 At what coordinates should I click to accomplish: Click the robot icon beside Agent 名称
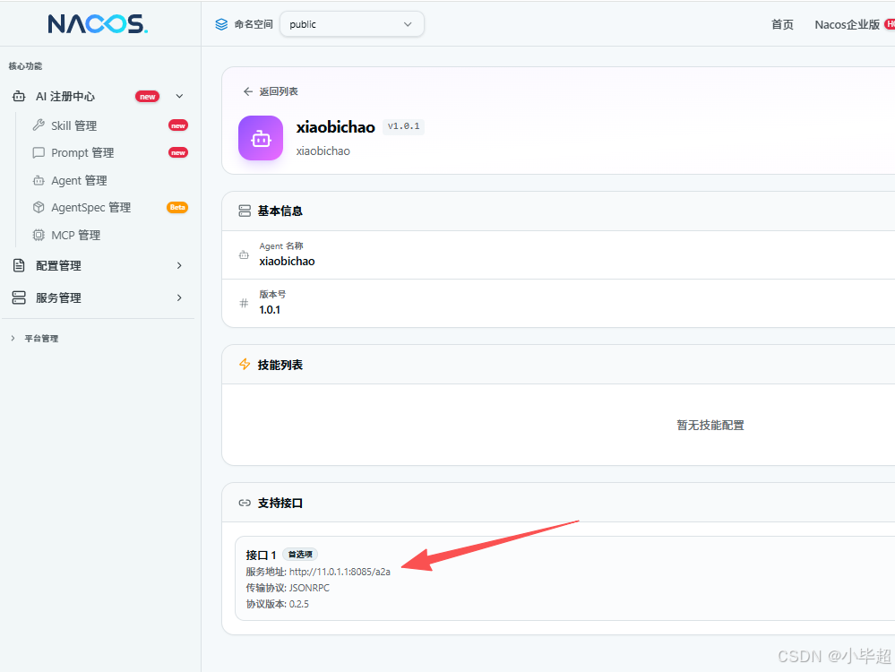pyautogui.click(x=244, y=254)
